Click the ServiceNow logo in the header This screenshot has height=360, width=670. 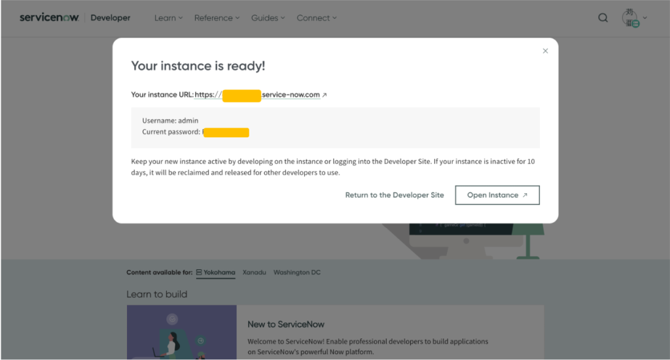[x=49, y=18]
